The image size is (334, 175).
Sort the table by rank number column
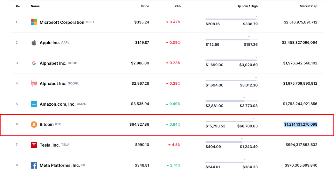(18, 6)
